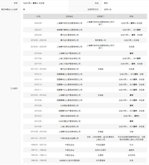The height and width of the screenshot is (165, 149).
Task: Click the 工作履历 section label
Action: pos(14,89)
